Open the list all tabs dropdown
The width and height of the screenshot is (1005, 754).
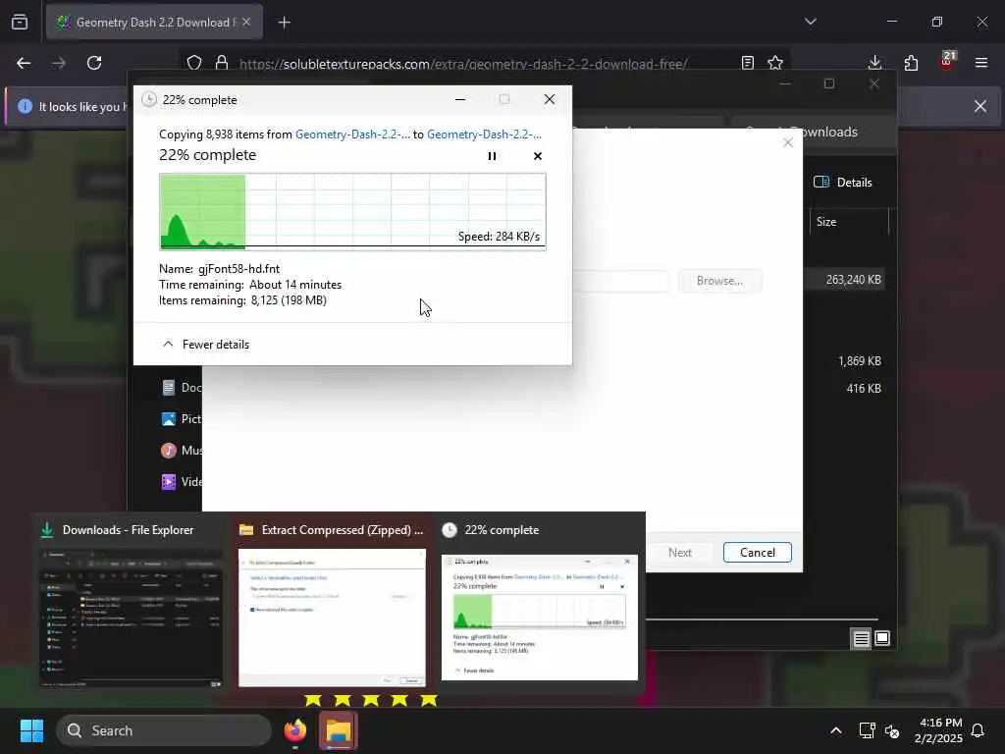pos(810,22)
